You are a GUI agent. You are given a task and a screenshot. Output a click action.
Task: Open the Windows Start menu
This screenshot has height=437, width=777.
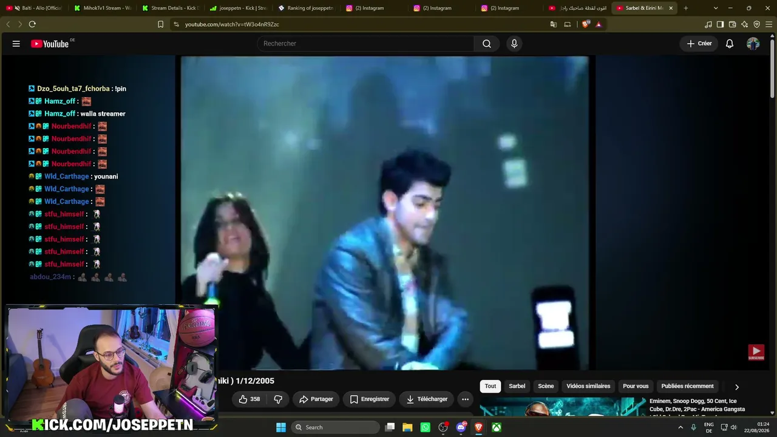(x=281, y=427)
